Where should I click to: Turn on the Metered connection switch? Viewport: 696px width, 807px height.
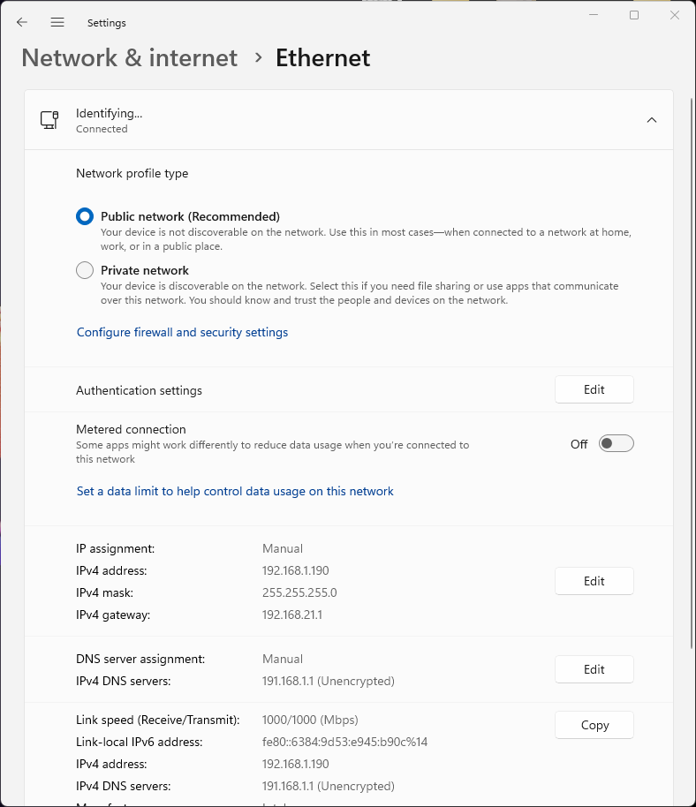click(x=616, y=443)
